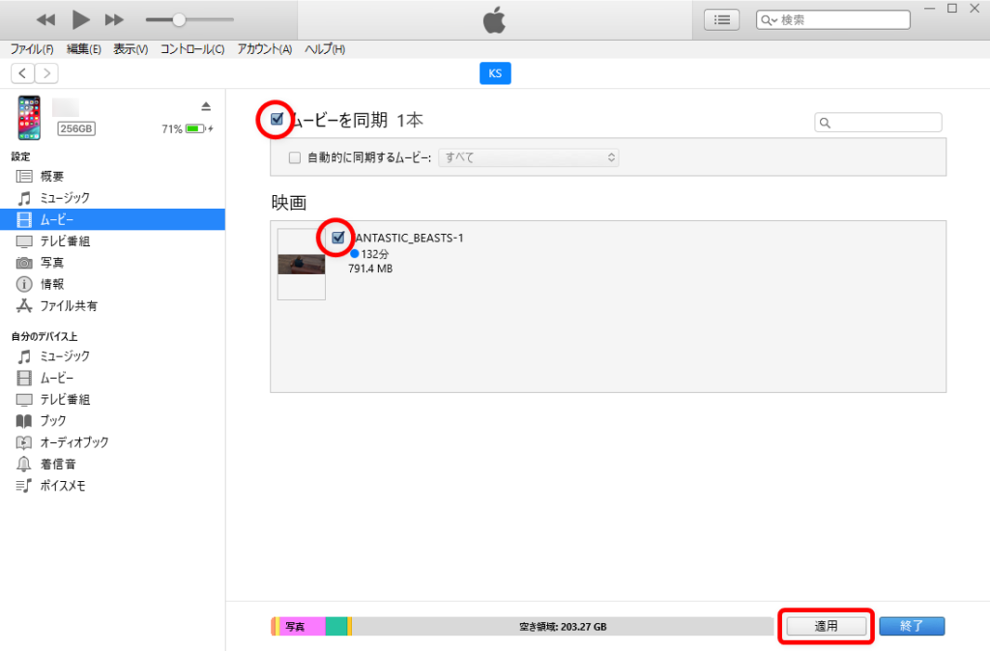
Task: Click the green storage bar segment
Action: 336,627
